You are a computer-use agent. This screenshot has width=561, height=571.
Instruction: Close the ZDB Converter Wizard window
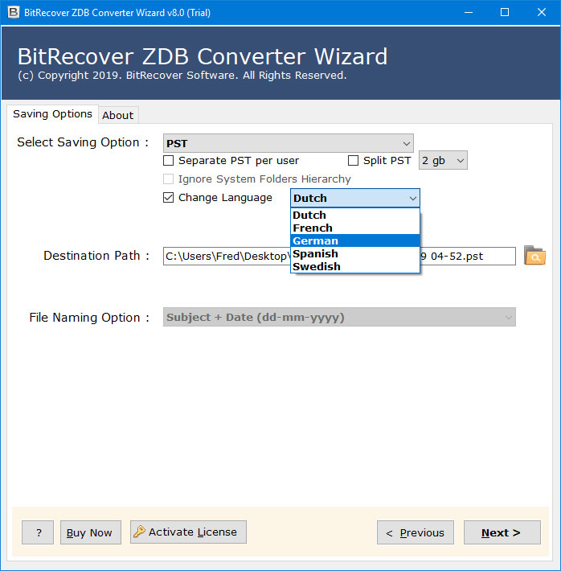(x=542, y=12)
